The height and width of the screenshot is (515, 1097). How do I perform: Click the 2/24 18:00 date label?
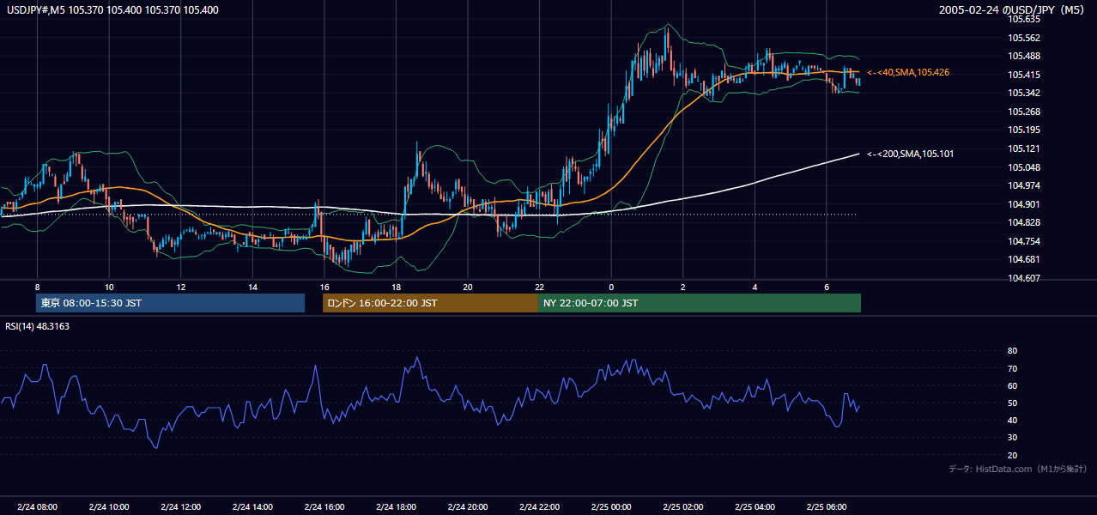coord(396,506)
